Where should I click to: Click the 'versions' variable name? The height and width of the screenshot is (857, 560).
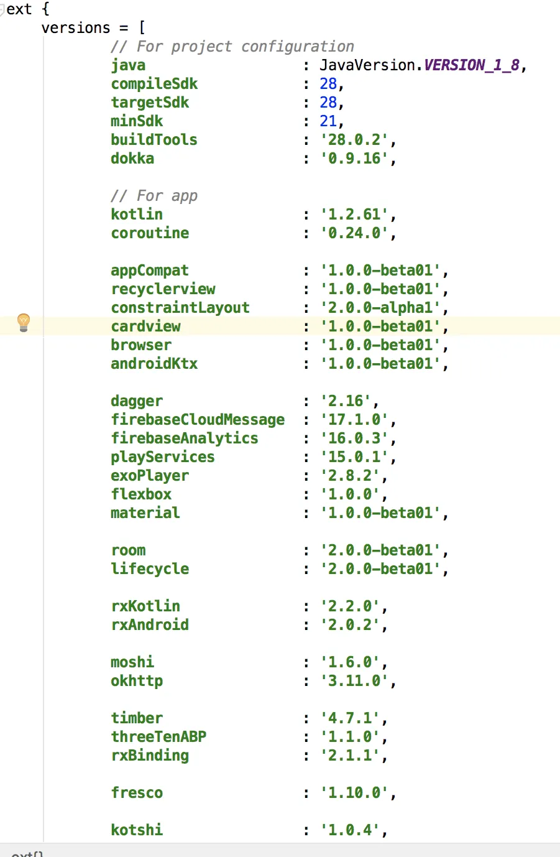[76, 28]
